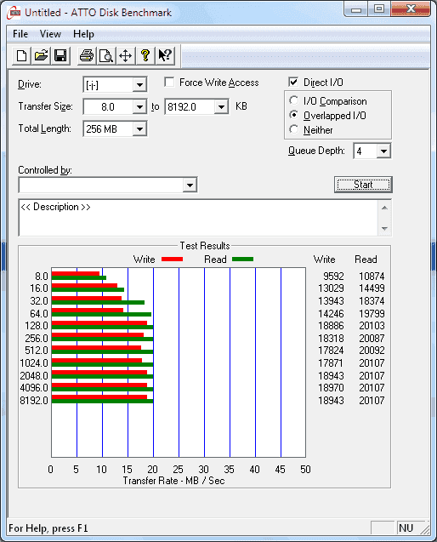
Task: Select the I/O Comparison radio button
Action: click(x=293, y=100)
